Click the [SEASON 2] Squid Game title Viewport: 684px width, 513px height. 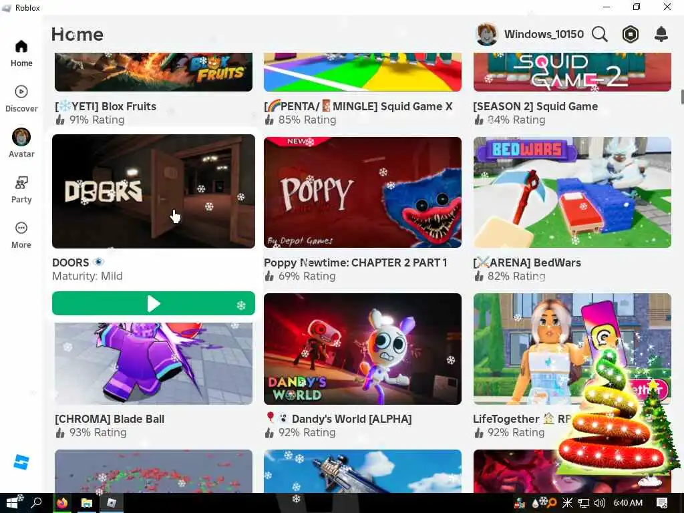coord(536,106)
